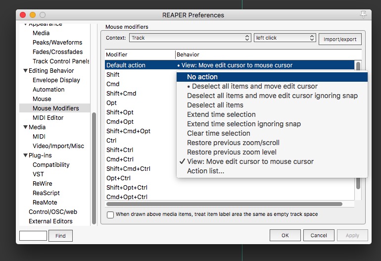This screenshot has height=261, width=381.
Task: Collapse the Media tree section
Action: (25, 127)
